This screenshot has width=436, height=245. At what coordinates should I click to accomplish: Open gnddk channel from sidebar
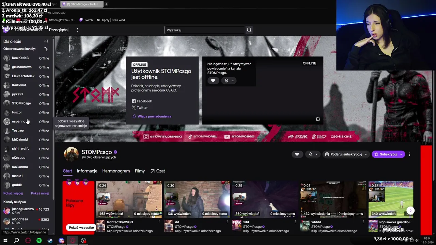point(27,185)
